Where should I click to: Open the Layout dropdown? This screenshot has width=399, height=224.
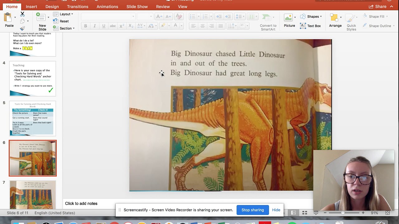coord(63,14)
